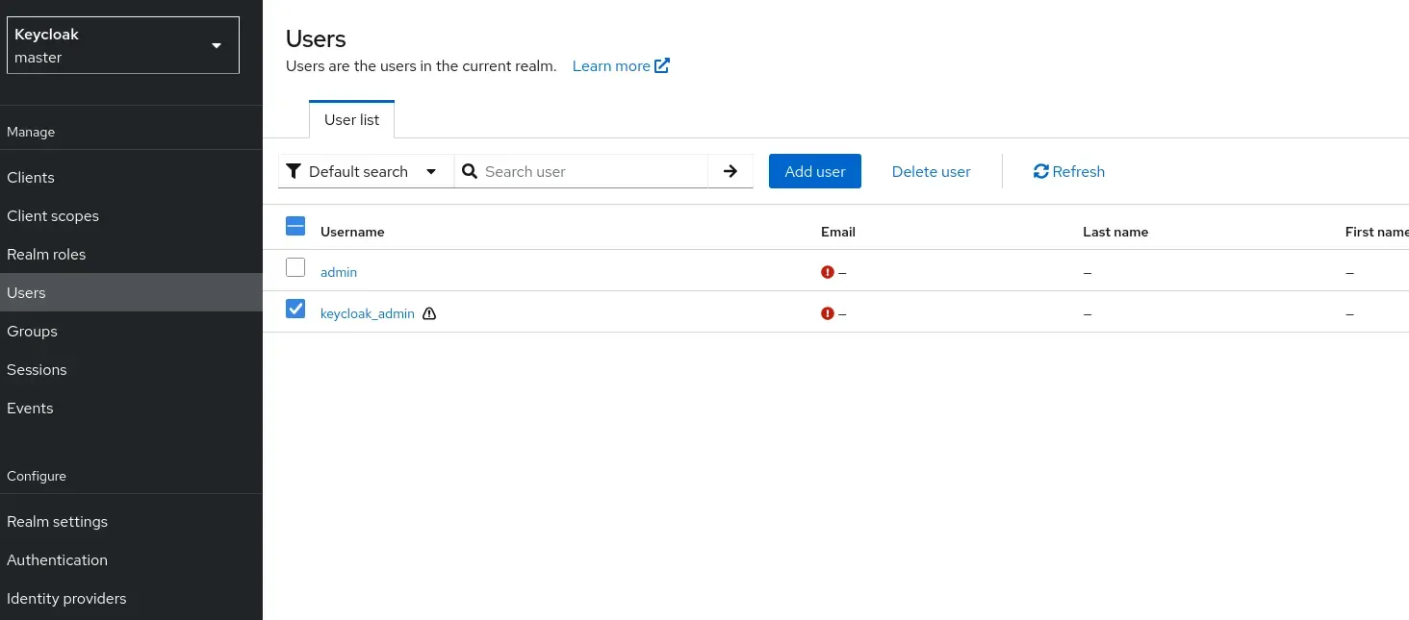Open Clients in the sidebar
This screenshot has width=1409, height=620.
point(131,177)
